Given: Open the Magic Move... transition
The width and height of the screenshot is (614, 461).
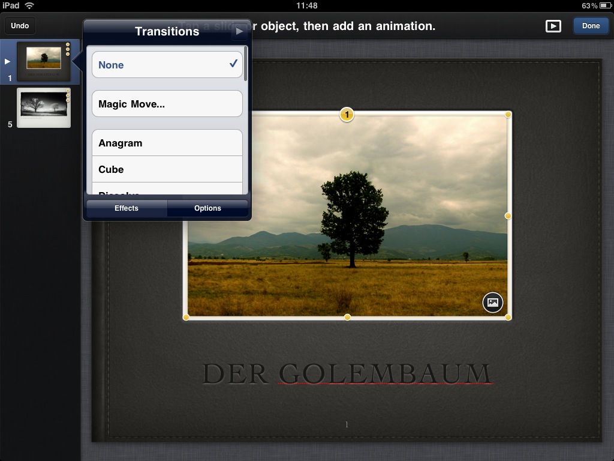Looking at the screenshot, I should tap(167, 104).
